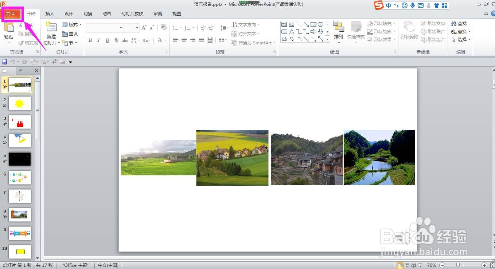Open Sogou emoji smiley icon
Viewport: 495px width, 269px height.
tap(405, 5)
